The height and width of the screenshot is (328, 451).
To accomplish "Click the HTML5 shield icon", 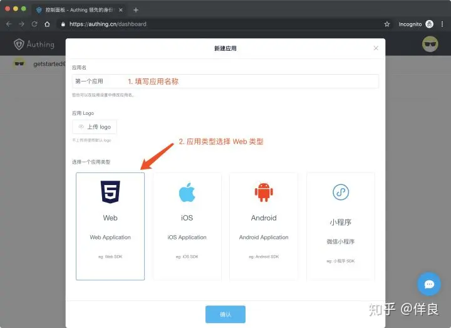I will click(110, 192).
